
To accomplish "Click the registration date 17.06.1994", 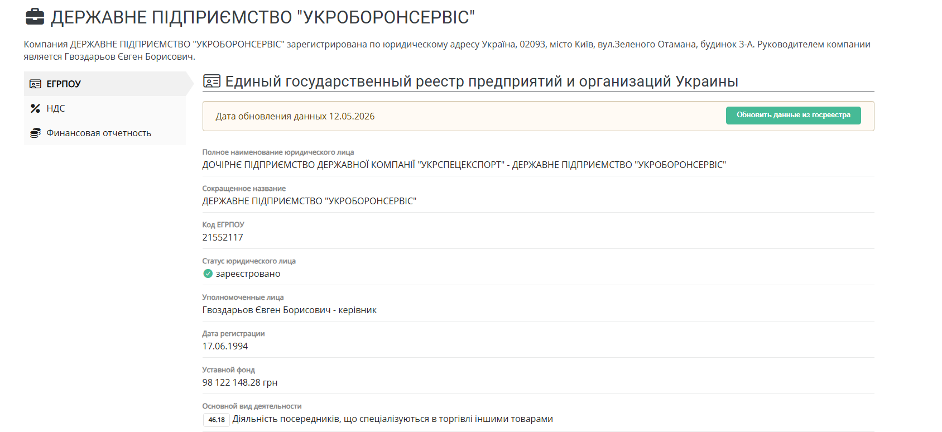I will pyautogui.click(x=225, y=346).
